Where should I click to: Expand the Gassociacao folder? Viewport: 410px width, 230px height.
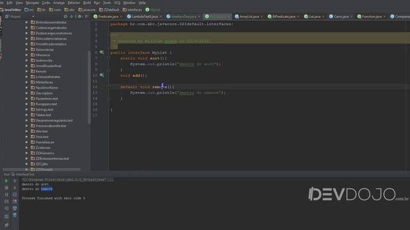(27, 50)
